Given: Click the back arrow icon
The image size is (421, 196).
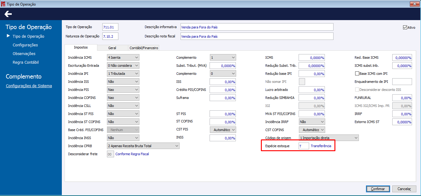Looking at the screenshot, I should tap(8, 14).
